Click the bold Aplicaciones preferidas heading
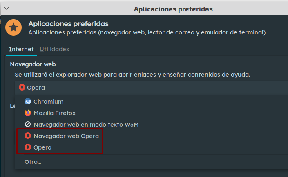The width and height of the screenshot is (288, 177). click(68, 24)
